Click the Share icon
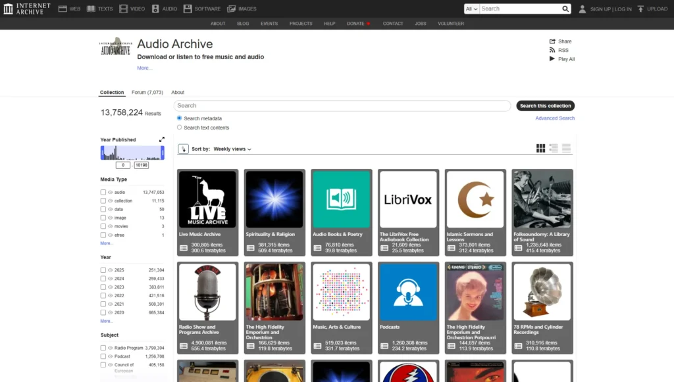The image size is (674, 382). [x=552, y=41]
